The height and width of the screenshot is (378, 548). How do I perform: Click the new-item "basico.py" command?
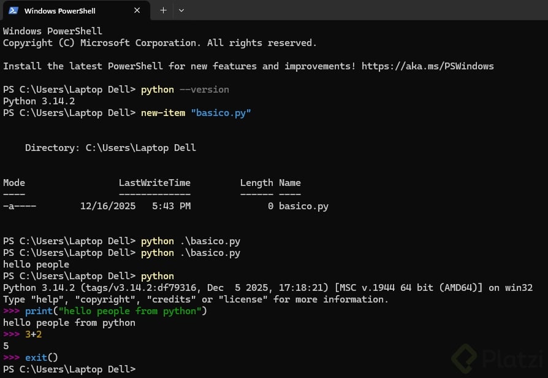pyautogui.click(x=196, y=113)
